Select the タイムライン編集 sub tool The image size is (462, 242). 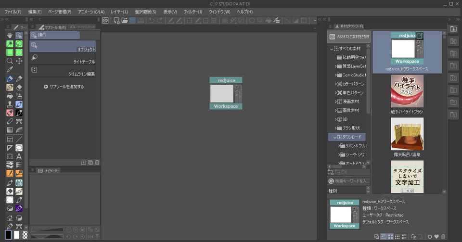point(63,71)
